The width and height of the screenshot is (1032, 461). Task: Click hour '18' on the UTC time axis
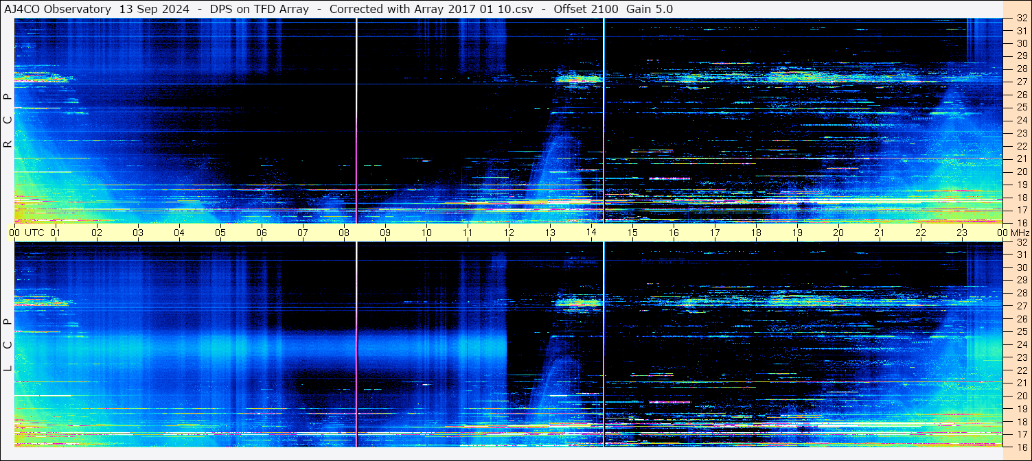(x=756, y=233)
